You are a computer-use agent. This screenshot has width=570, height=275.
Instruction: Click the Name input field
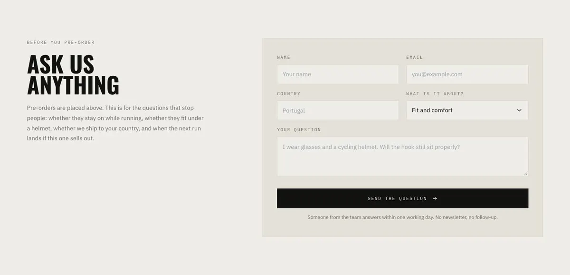[x=338, y=74]
